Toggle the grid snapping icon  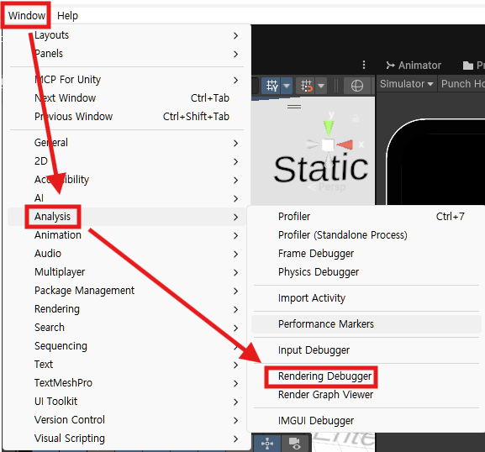306,86
